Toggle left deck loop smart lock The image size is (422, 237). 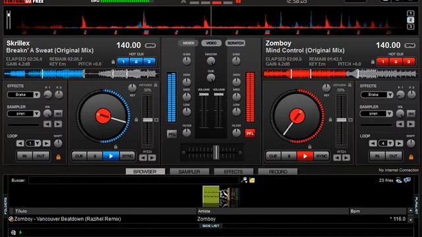[x=58, y=157]
